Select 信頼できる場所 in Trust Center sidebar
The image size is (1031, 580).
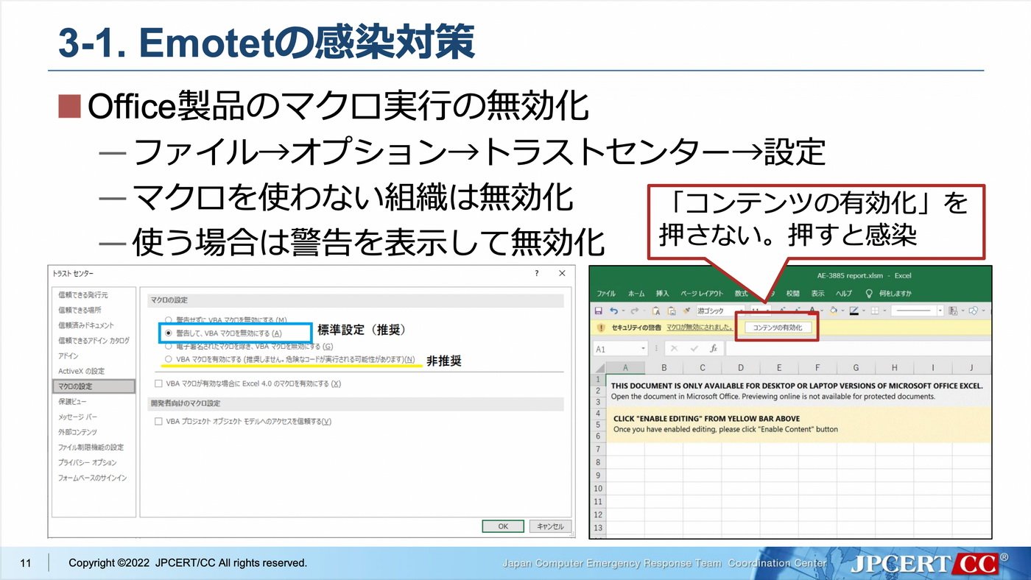coord(80,310)
